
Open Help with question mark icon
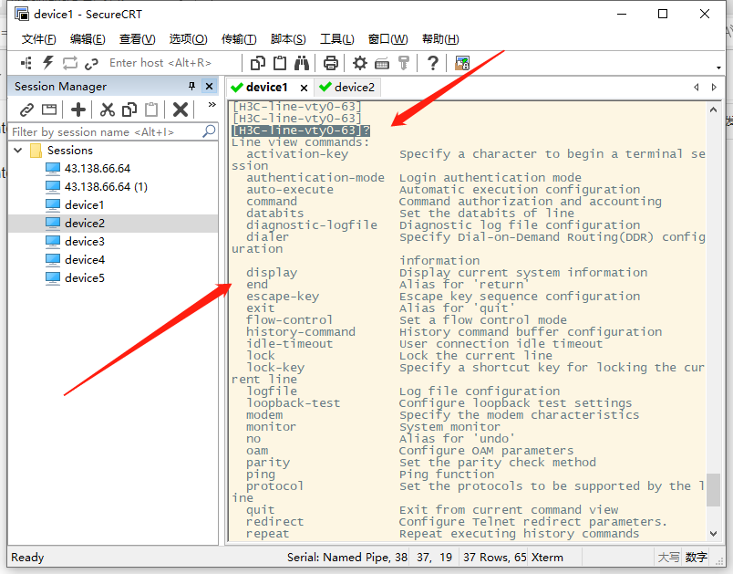point(433,63)
